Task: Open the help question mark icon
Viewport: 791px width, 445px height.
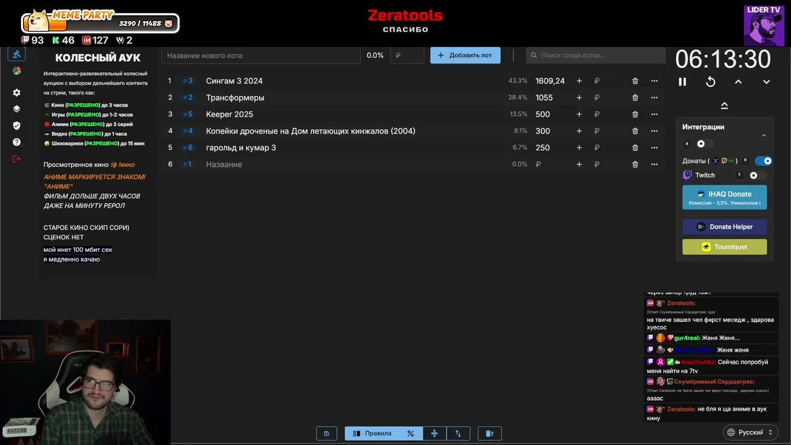Action: [17, 142]
